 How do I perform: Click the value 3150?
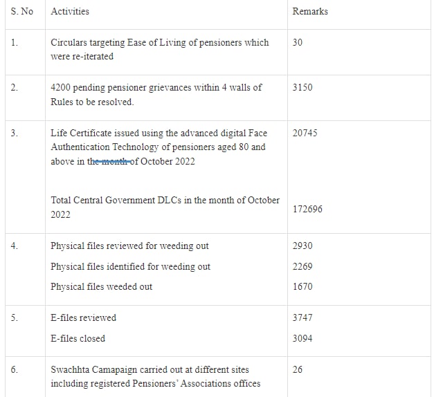click(x=302, y=88)
